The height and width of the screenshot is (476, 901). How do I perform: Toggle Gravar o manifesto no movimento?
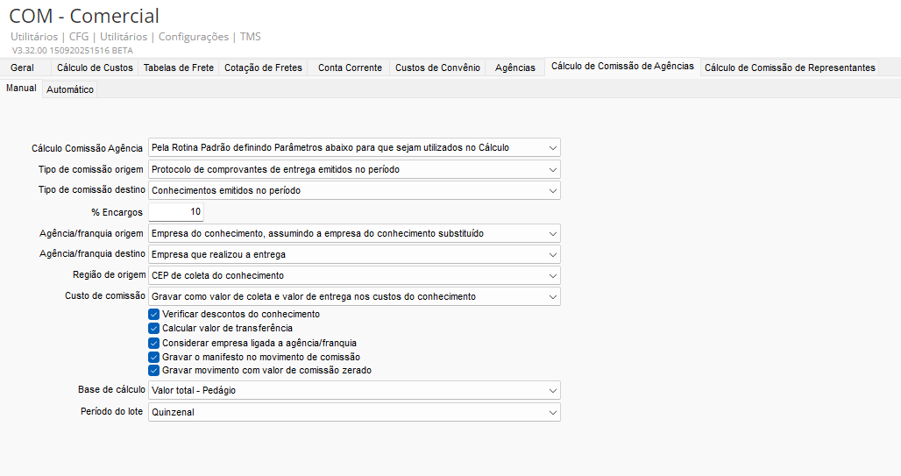click(x=154, y=357)
